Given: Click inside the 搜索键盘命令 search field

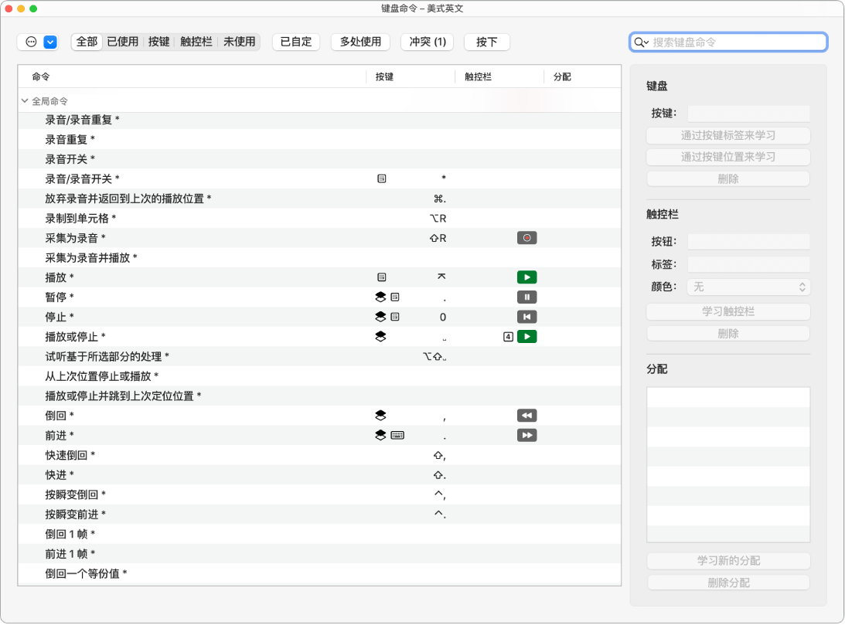Looking at the screenshot, I should click(x=727, y=42).
